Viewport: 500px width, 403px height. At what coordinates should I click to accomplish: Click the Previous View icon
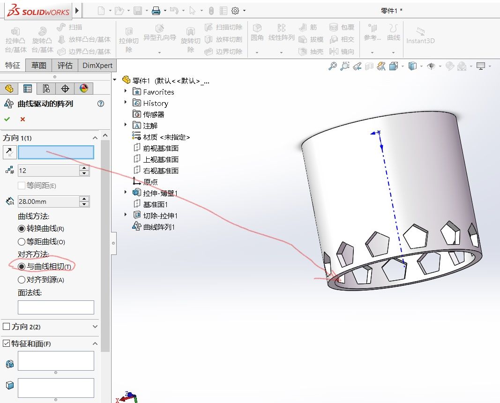click(357, 66)
